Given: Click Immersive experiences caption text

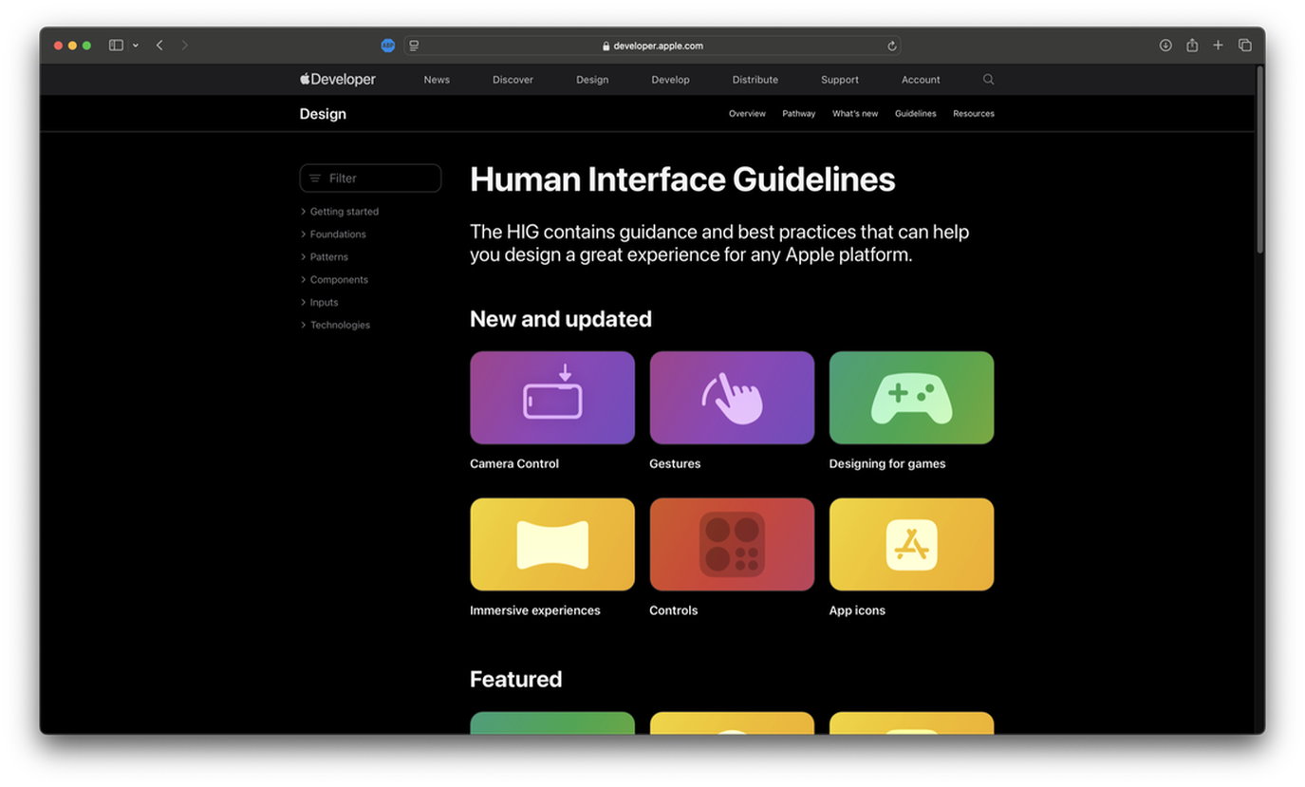Looking at the screenshot, I should click(x=535, y=611).
